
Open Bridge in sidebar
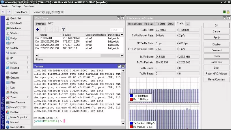[14, 38]
